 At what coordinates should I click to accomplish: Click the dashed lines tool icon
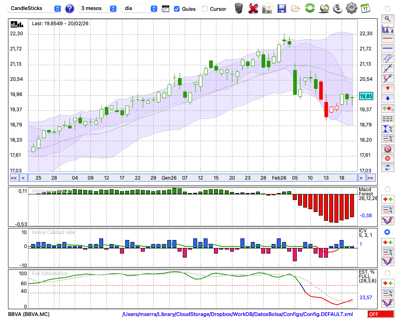tap(388, 118)
